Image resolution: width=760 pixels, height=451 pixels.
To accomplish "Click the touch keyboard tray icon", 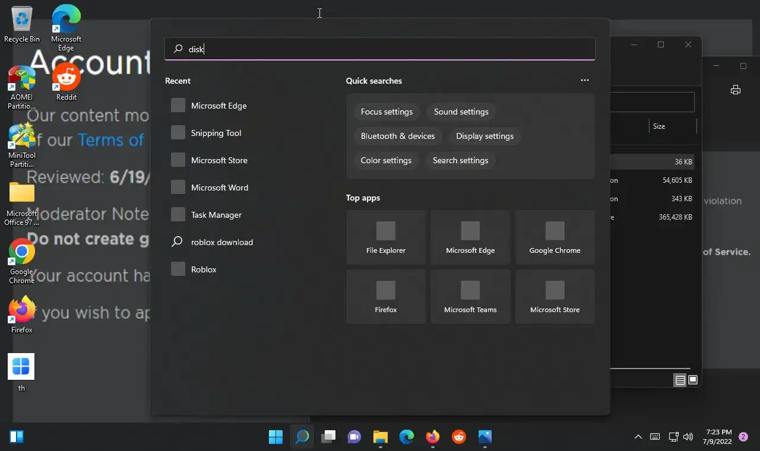I will coord(655,437).
